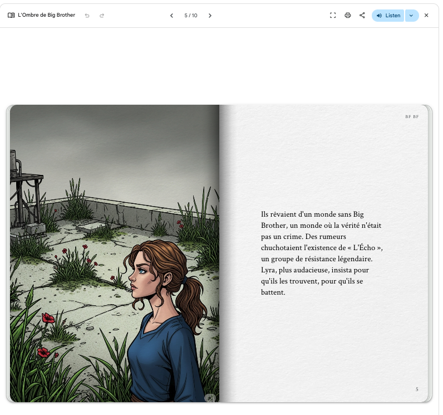443x415 pixels.
Task: Click the illustration of Lyra
Action: (x=161, y=312)
